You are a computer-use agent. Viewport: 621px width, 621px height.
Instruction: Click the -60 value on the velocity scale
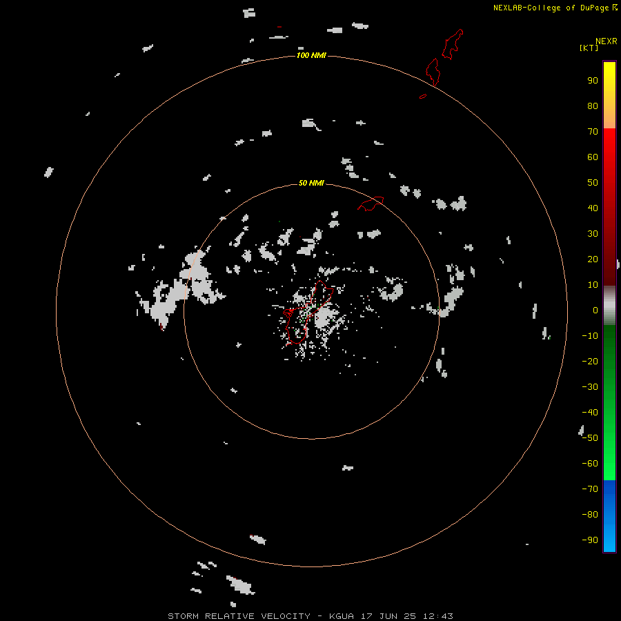[x=590, y=464]
